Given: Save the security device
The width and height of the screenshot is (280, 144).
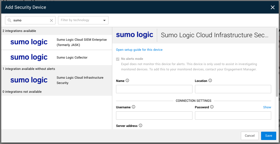Looking at the screenshot, I should [269, 136].
